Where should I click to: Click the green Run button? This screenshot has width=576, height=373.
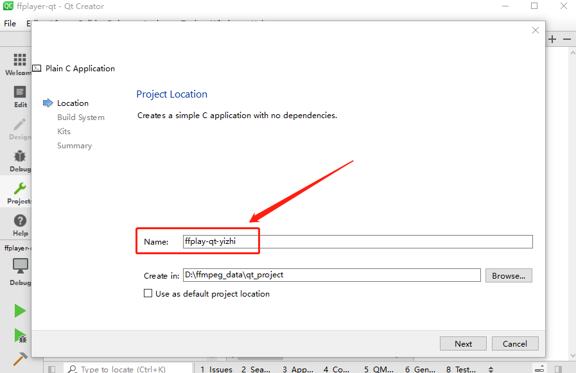click(20, 311)
